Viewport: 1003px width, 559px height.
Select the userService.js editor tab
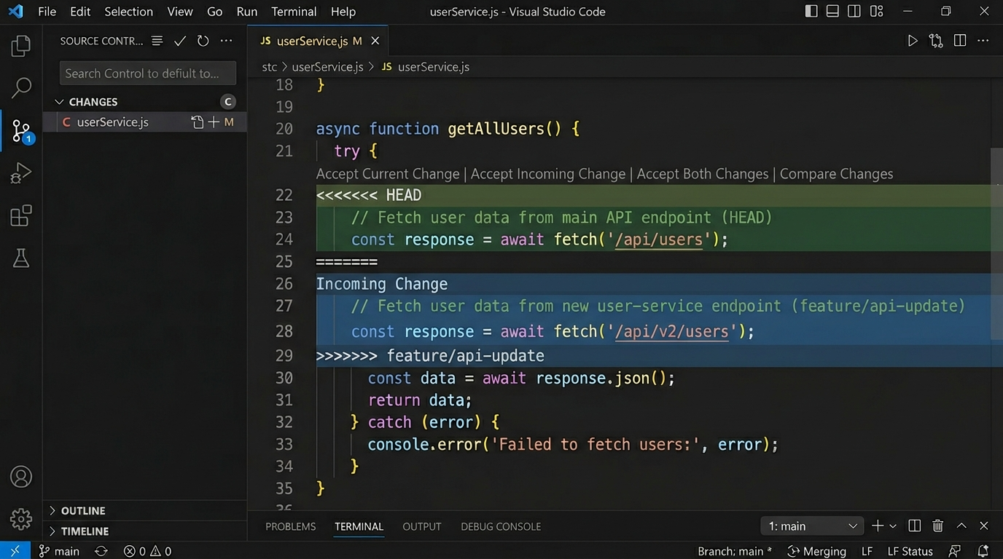318,41
